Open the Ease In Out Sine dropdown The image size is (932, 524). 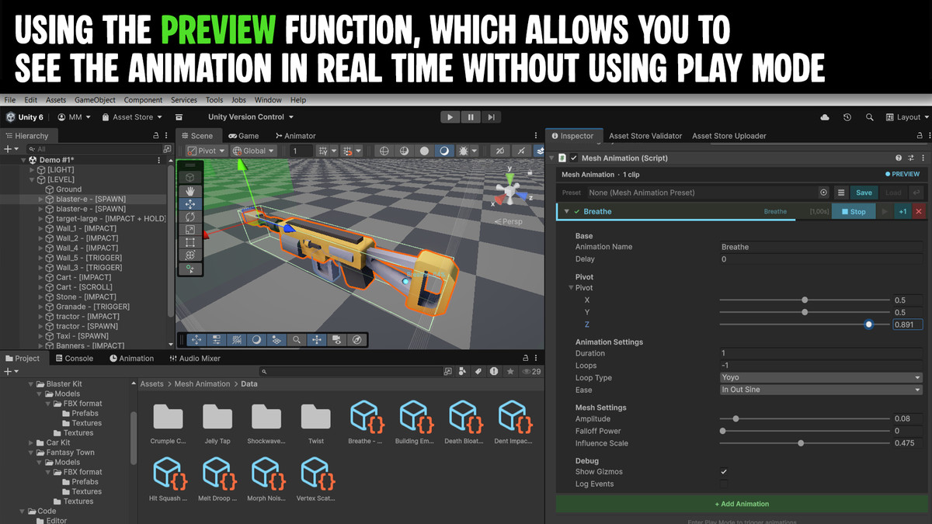tap(821, 390)
